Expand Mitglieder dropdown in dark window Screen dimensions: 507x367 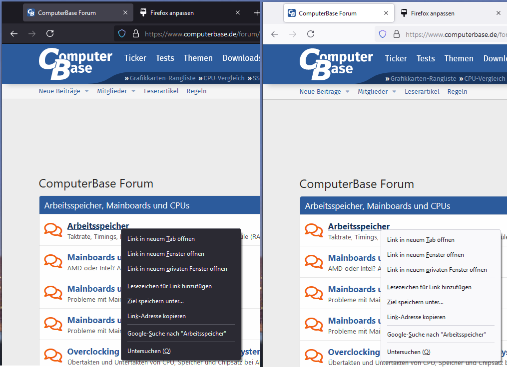(133, 91)
